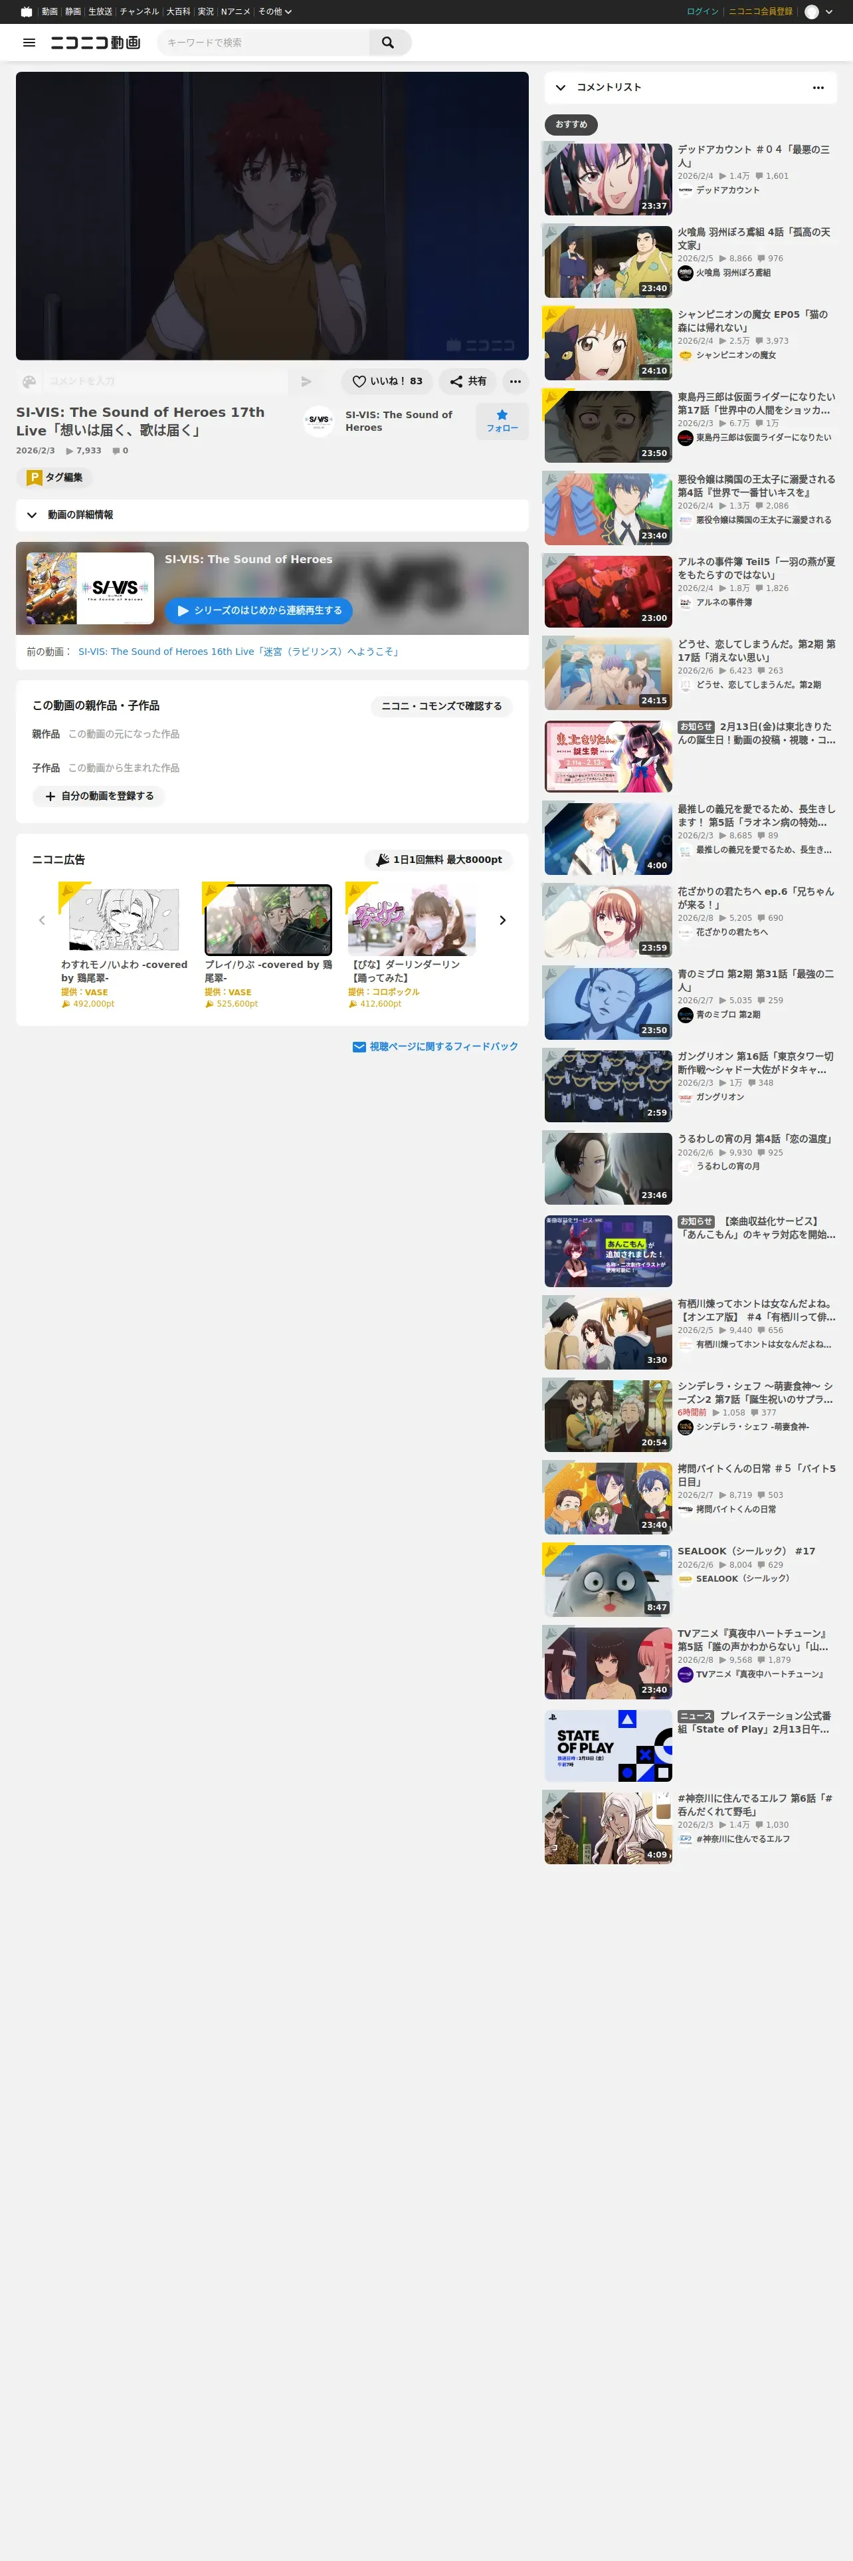Image resolution: width=853 pixels, height=2561 pixels.
Task: Click ニコニ・コモンズで確認する button
Action: [442, 706]
